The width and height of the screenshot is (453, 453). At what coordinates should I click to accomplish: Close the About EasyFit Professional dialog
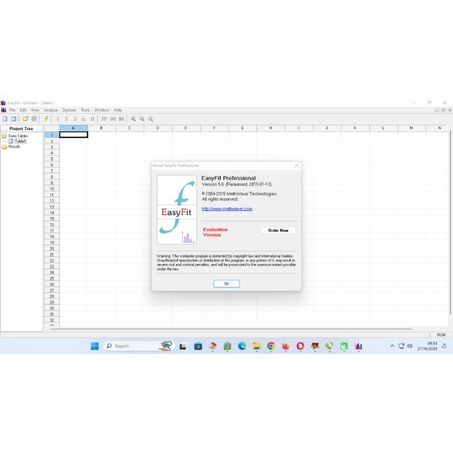[x=296, y=166]
